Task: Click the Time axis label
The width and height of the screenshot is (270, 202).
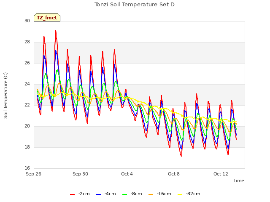Action: point(239,181)
